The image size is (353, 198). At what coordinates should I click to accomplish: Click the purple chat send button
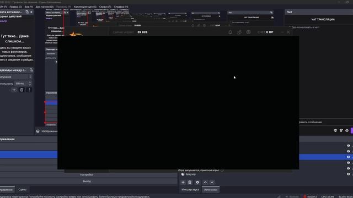(352, 131)
